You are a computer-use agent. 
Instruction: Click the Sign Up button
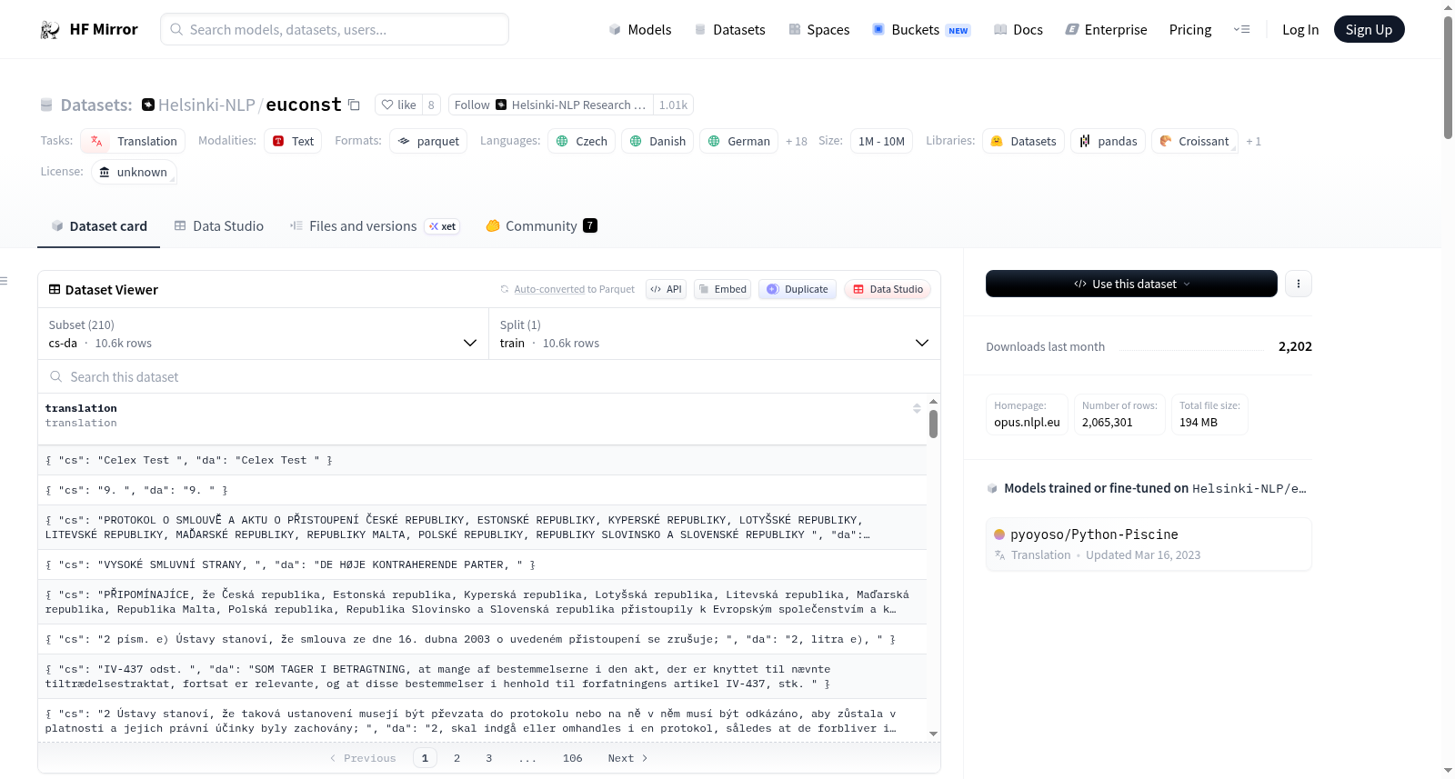click(1369, 30)
